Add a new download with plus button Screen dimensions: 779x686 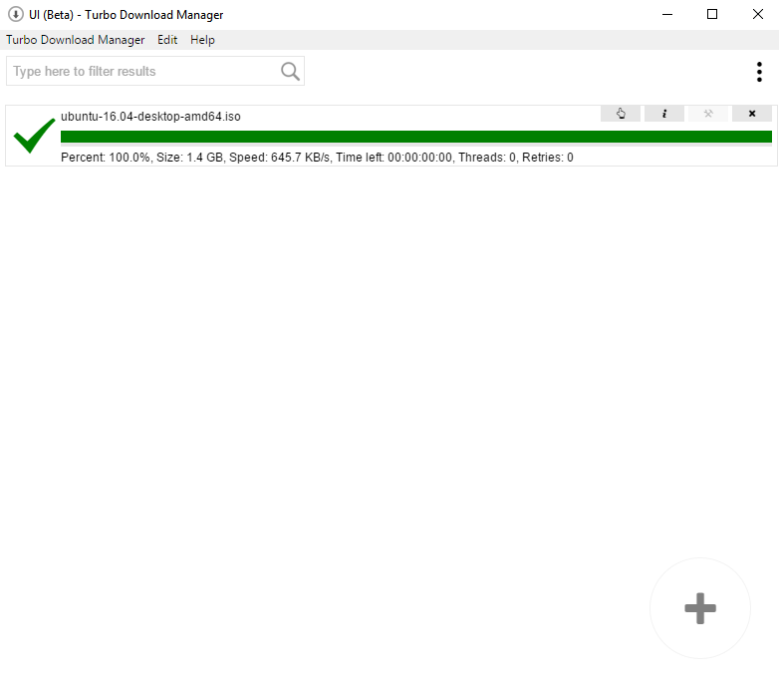pos(700,608)
